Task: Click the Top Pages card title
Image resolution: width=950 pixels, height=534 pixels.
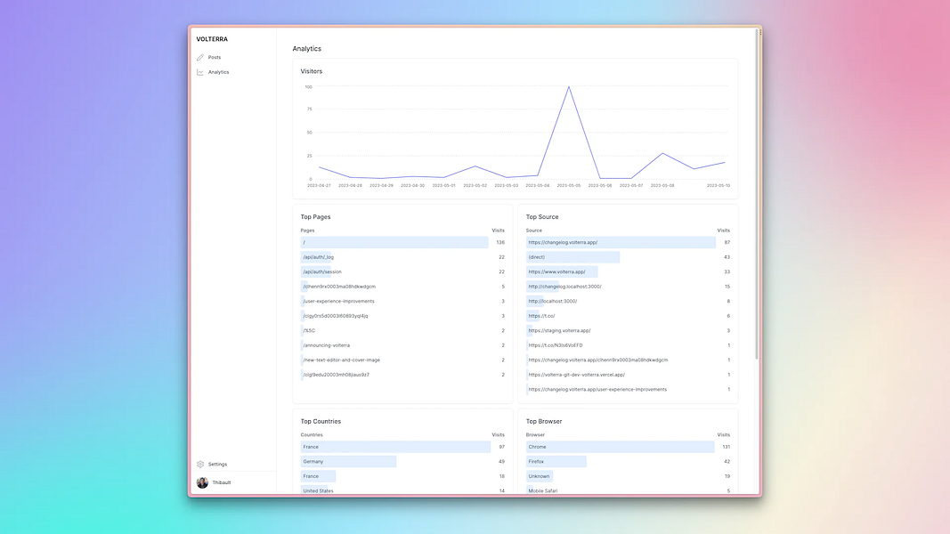Action: coord(316,217)
